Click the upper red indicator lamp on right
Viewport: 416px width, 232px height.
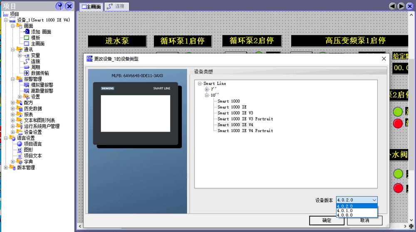pyautogui.click(x=398, y=124)
